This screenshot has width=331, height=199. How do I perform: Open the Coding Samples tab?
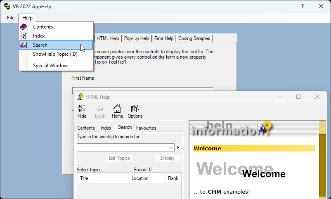pos(194,38)
